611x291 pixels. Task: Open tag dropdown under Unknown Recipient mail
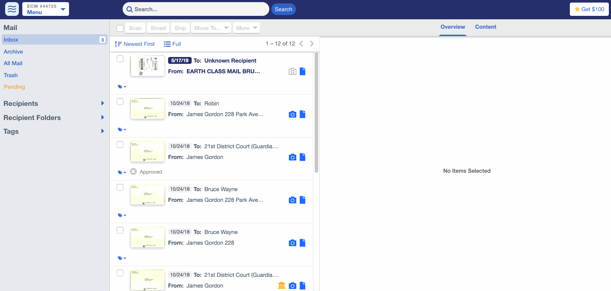click(x=122, y=87)
